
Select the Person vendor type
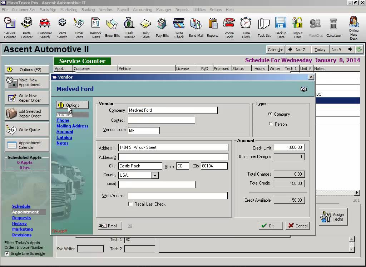(271, 124)
